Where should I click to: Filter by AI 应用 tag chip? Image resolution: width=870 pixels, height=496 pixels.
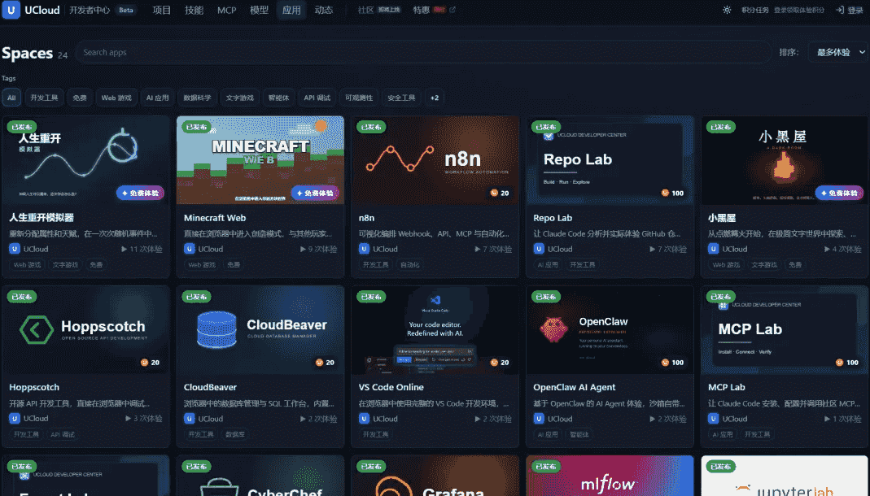pyautogui.click(x=158, y=98)
